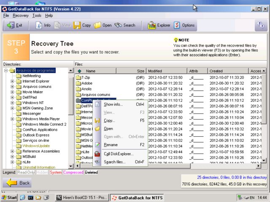Click the GetDataBack title bar icon
Screen dimensions: 270x202
[x=5, y=9]
